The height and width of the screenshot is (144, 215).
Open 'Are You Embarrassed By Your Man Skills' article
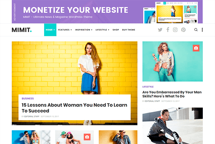(172, 94)
